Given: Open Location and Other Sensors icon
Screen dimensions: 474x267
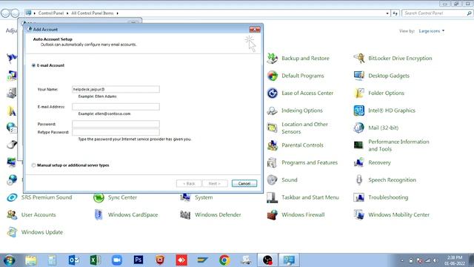Looking at the screenshot, I should [x=273, y=128].
